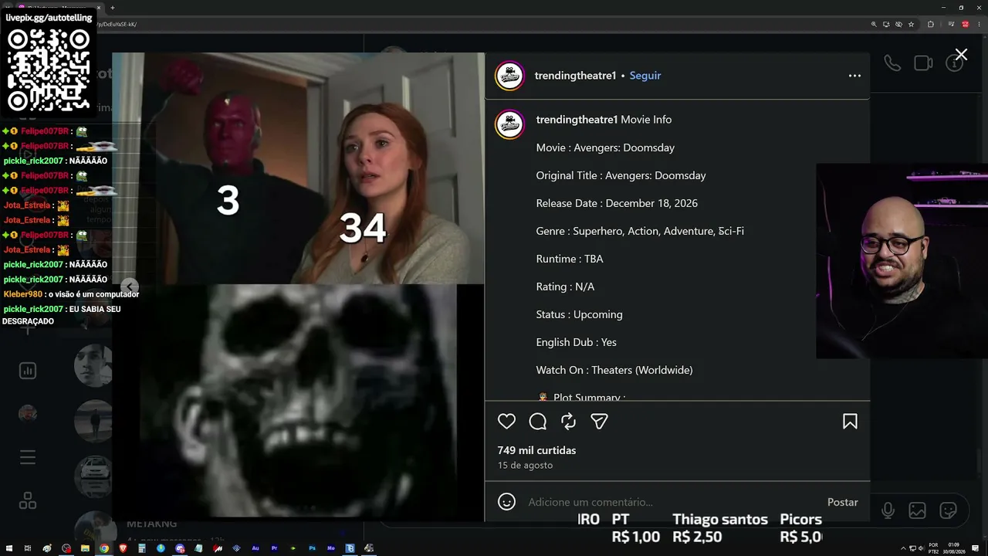The height and width of the screenshot is (556, 988).
Task: Click the 'Movie : Avengers: Doomsday' line
Action: click(605, 147)
